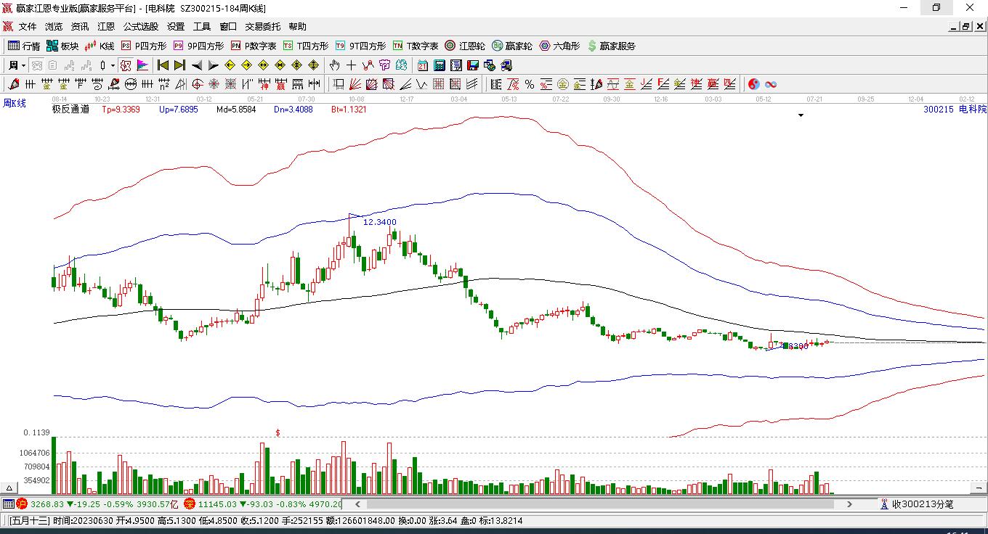Toggle the 权 price adjustment button
The image size is (988, 534).
tap(126, 65)
